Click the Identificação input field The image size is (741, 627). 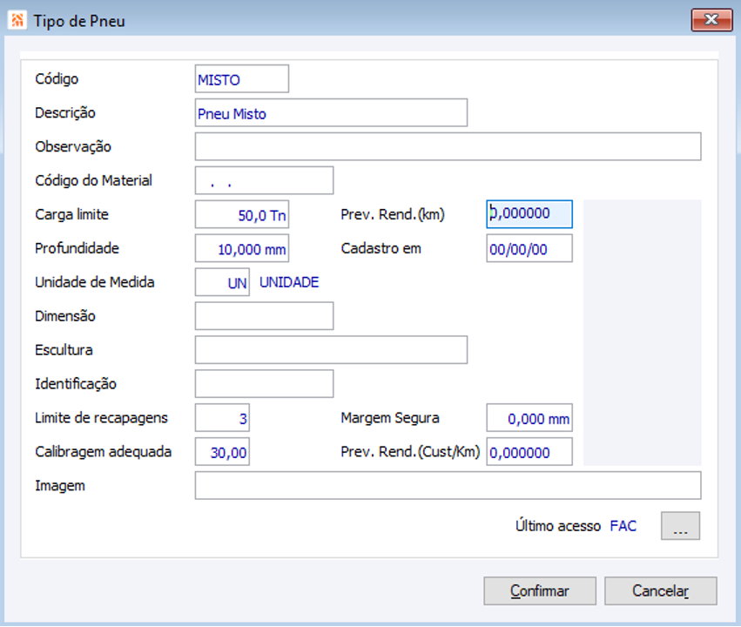tap(264, 384)
